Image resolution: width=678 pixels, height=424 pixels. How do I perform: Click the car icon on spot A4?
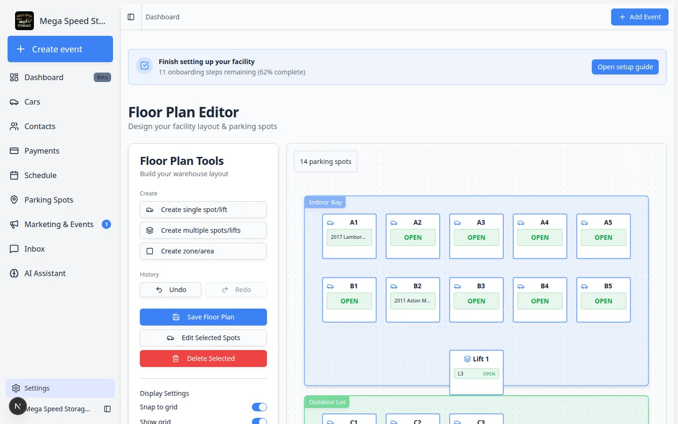pyautogui.click(x=521, y=223)
